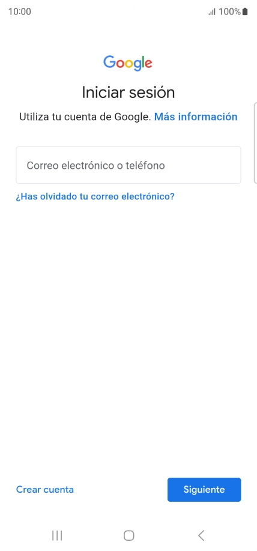Tap the 100% battery percentage text
Viewport: 257px width, 551px height.
click(229, 11)
